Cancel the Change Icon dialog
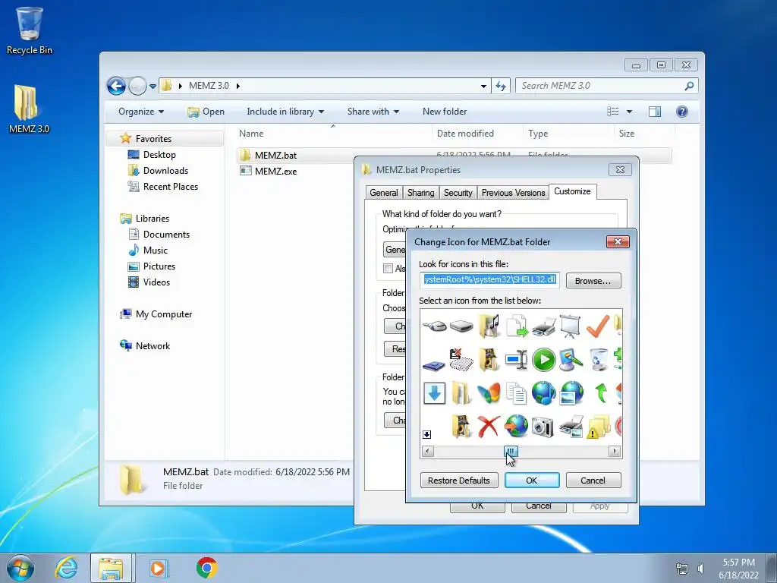Screen dimensions: 777x583 pos(593,481)
